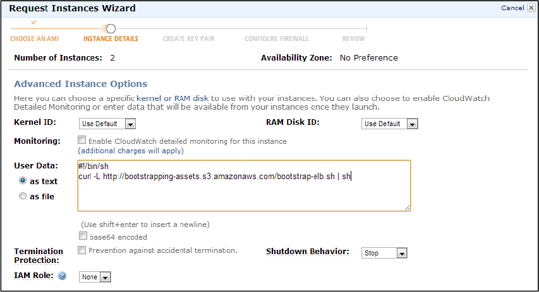Click the IAM Role help question icon

point(63,276)
